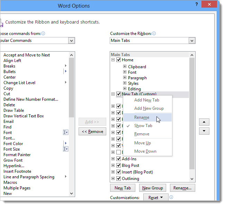Click the commands list vertical scrollbar

tap(71, 124)
